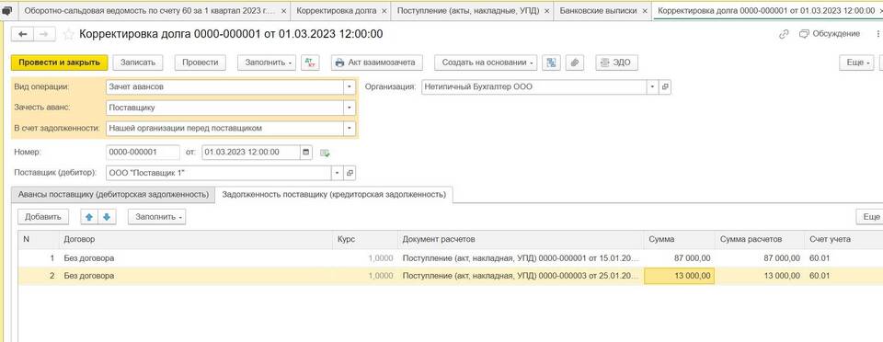Open Авансы поставщику (дебиторская задолженность) tab
This screenshot has height=342, width=883.
(x=114, y=195)
